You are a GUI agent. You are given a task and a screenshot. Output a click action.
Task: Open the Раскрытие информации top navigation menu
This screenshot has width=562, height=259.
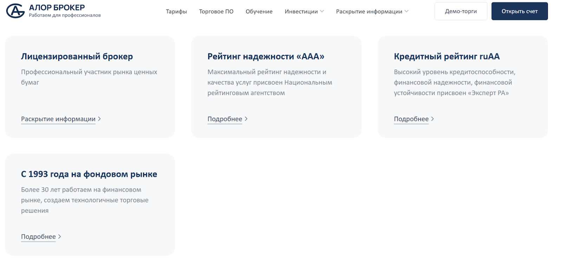[369, 12]
